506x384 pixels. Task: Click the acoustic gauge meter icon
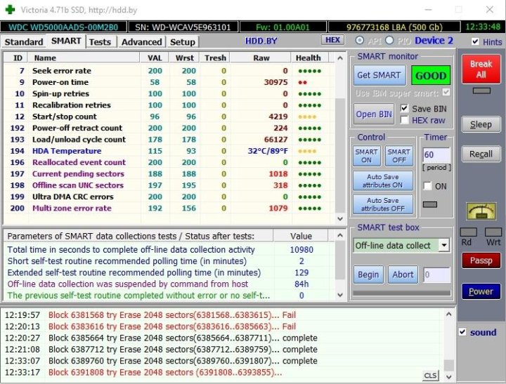[481, 211]
